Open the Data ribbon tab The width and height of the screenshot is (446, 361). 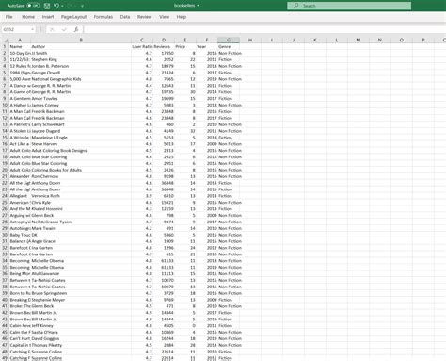click(125, 17)
